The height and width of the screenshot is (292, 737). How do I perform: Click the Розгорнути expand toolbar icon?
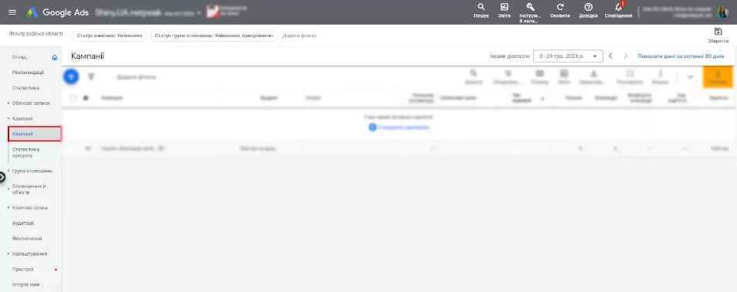click(x=630, y=76)
